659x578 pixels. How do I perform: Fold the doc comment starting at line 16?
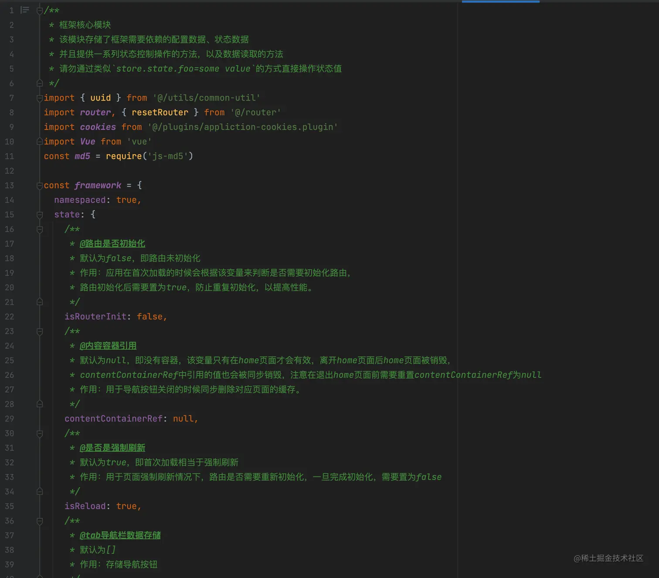click(x=40, y=229)
